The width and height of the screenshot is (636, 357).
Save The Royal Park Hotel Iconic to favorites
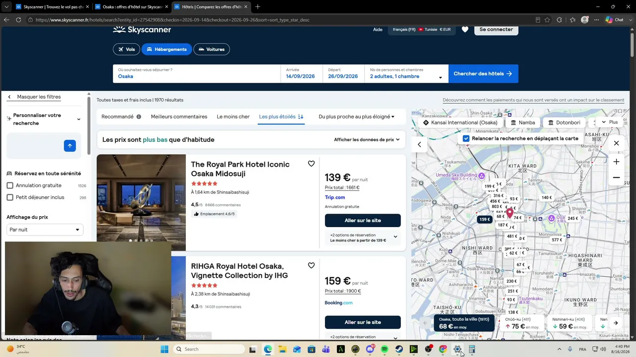(311, 164)
